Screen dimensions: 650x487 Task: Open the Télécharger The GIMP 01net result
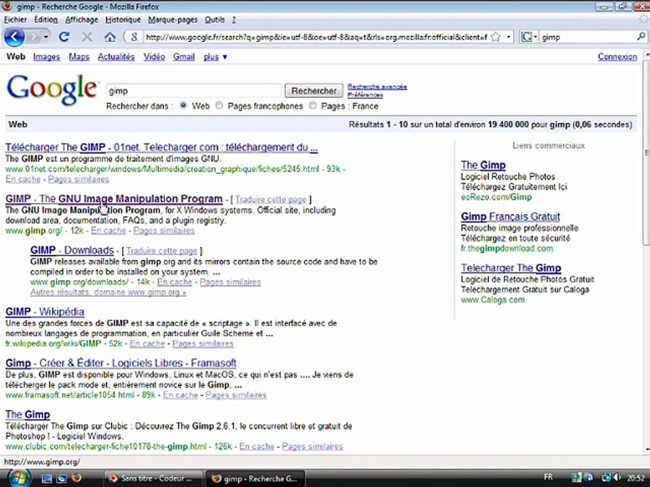(x=162, y=147)
